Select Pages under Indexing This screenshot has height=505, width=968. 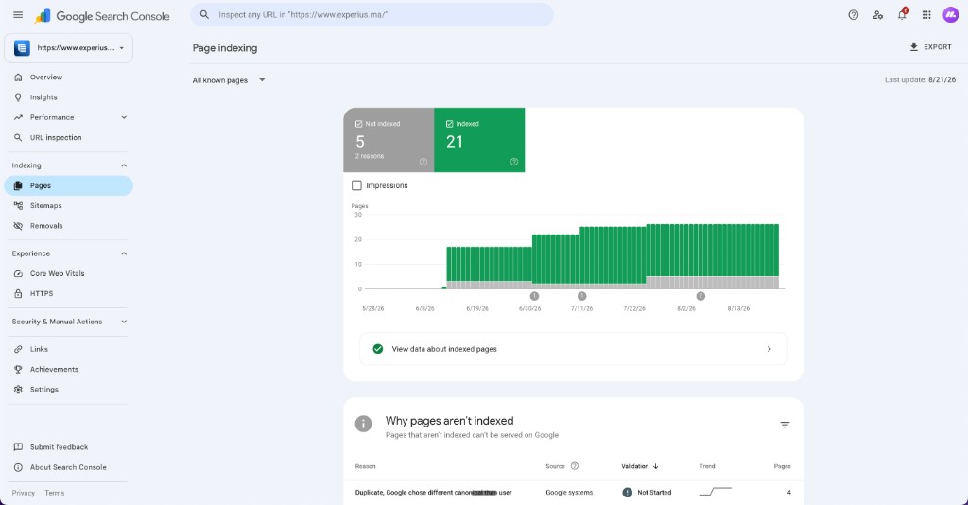coord(68,185)
